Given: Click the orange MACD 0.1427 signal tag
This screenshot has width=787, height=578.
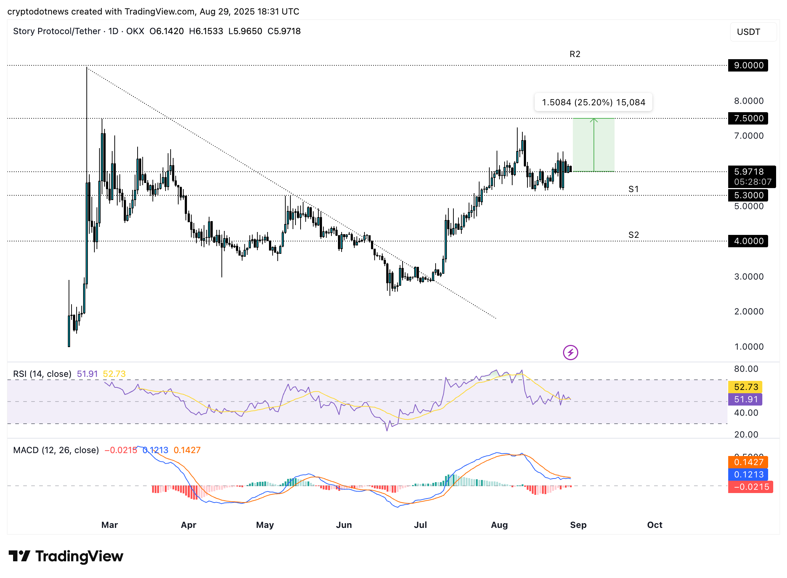Looking at the screenshot, I should coord(748,462).
